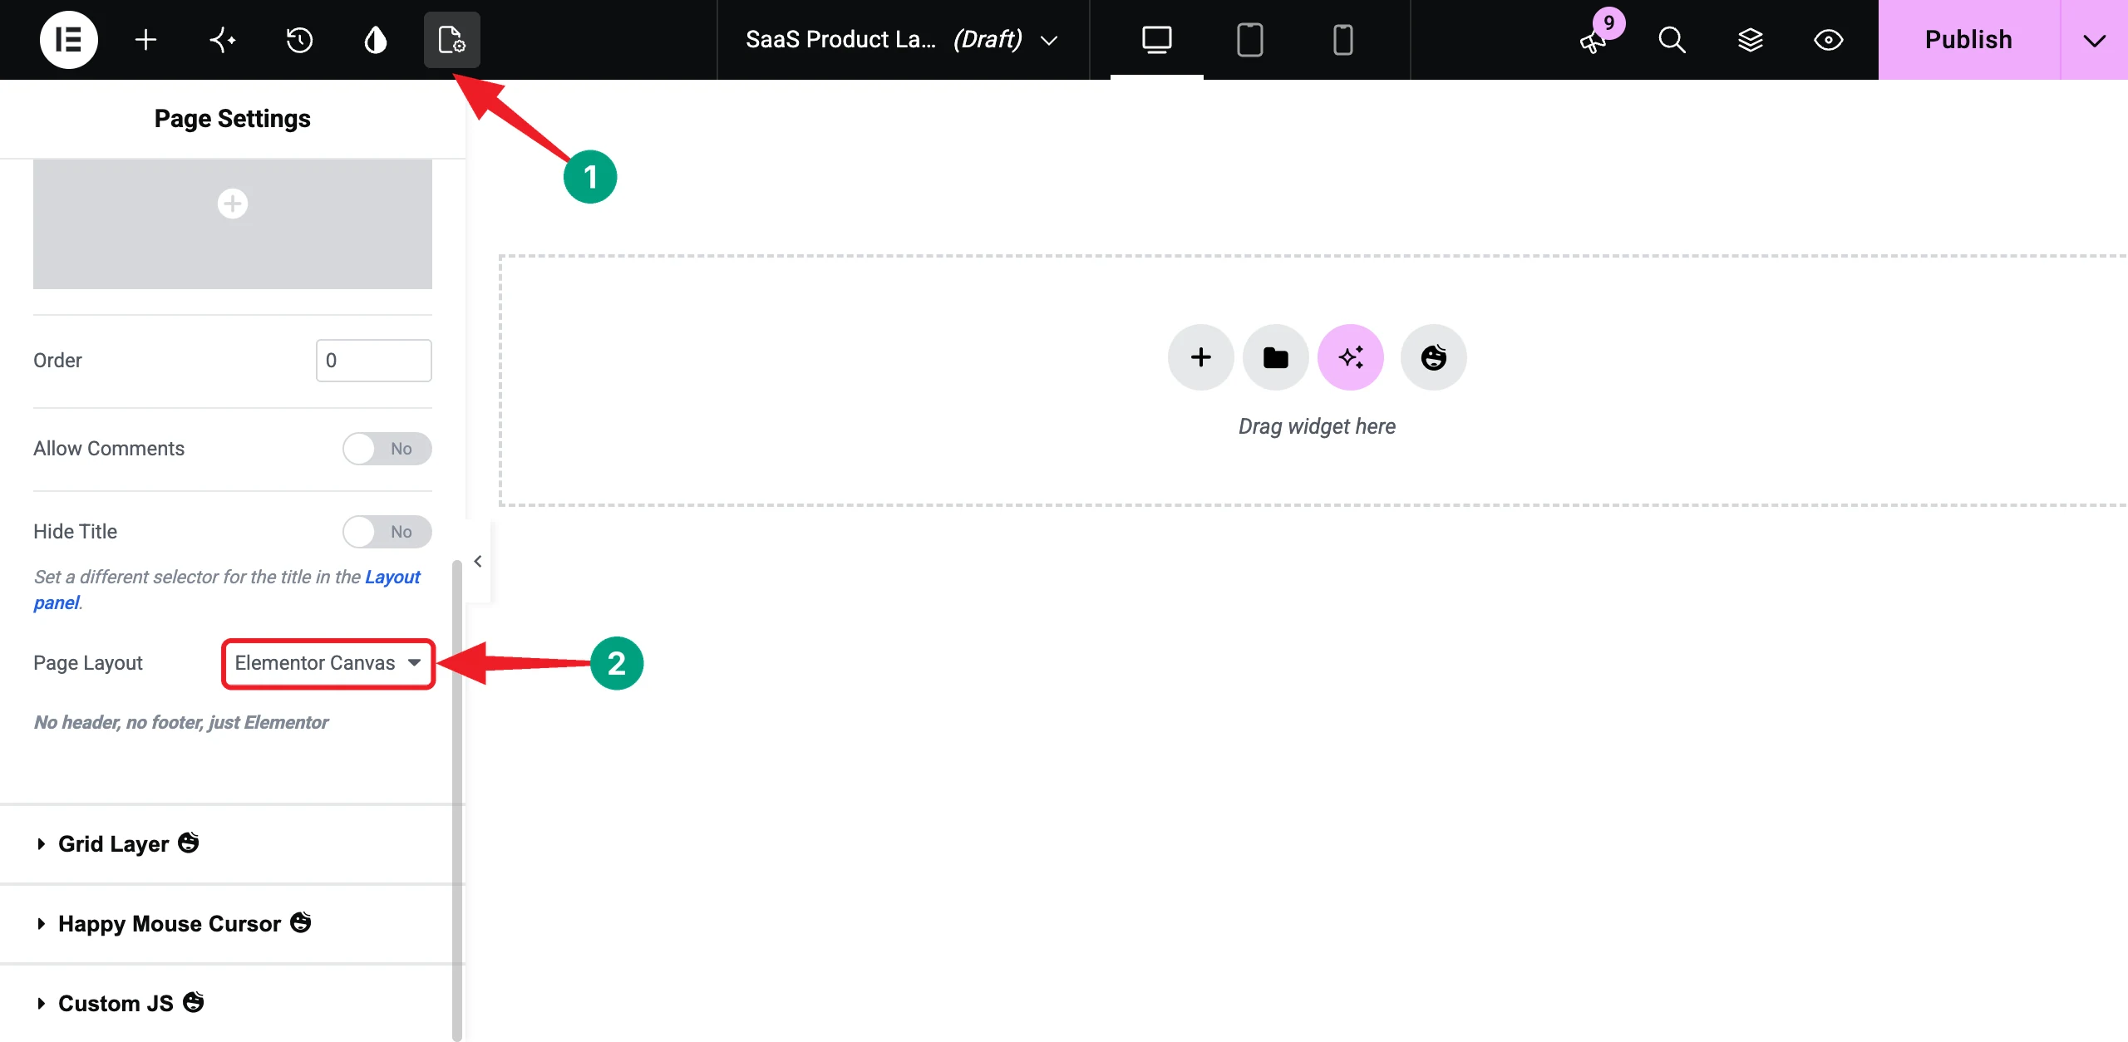Open Happy Addons templates face icon

1433,357
